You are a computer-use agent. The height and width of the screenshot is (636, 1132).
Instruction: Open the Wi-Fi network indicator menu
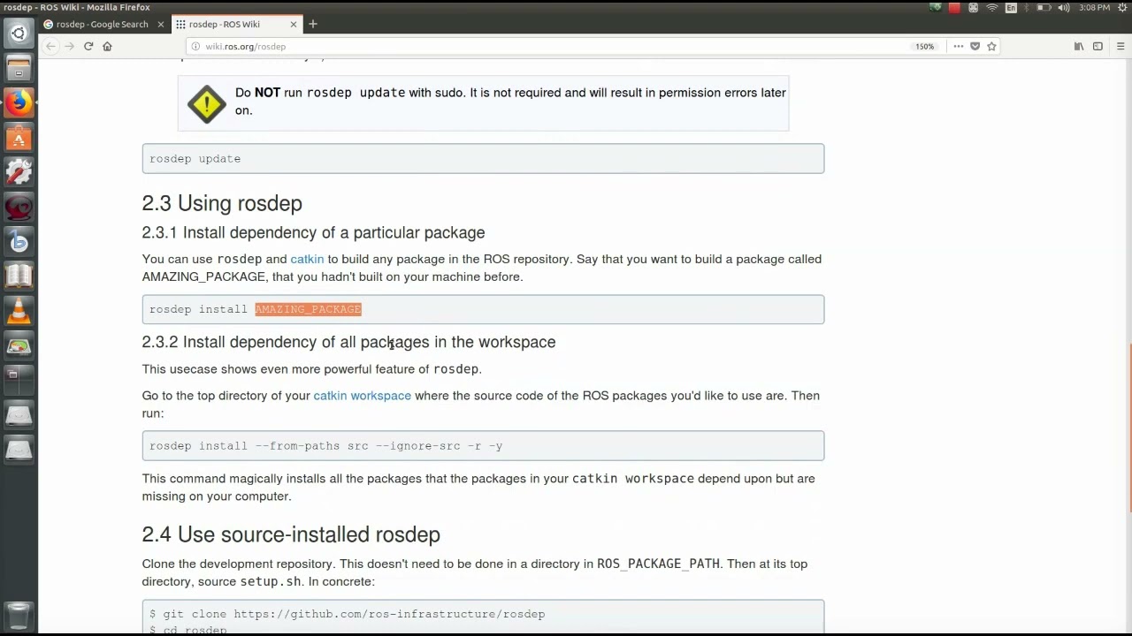(991, 8)
